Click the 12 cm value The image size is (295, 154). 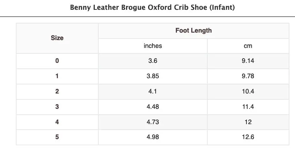click(248, 122)
